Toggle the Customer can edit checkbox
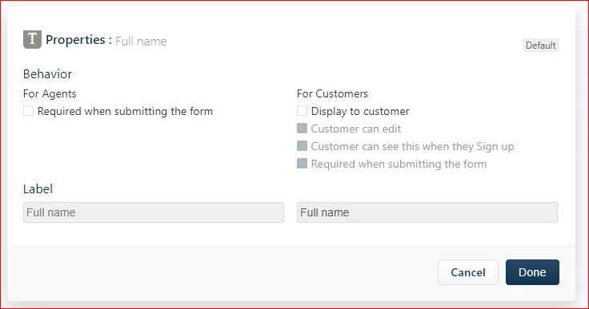 click(x=302, y=129)
